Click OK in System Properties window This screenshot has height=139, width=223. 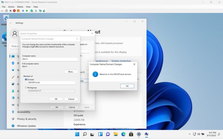[x=57, y=107]
